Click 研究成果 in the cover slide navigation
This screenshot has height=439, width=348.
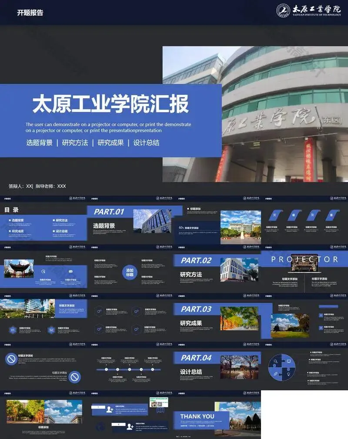[x=110, y=143]
